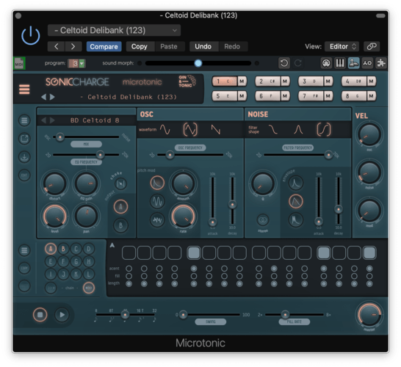Mute drum channel 8 G
The width and height of the screenshot is (401, 367).
(x=371, y=96)
